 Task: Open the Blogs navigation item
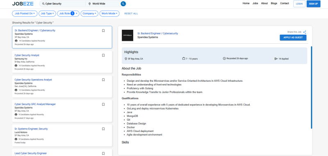[x=274, y=3]
